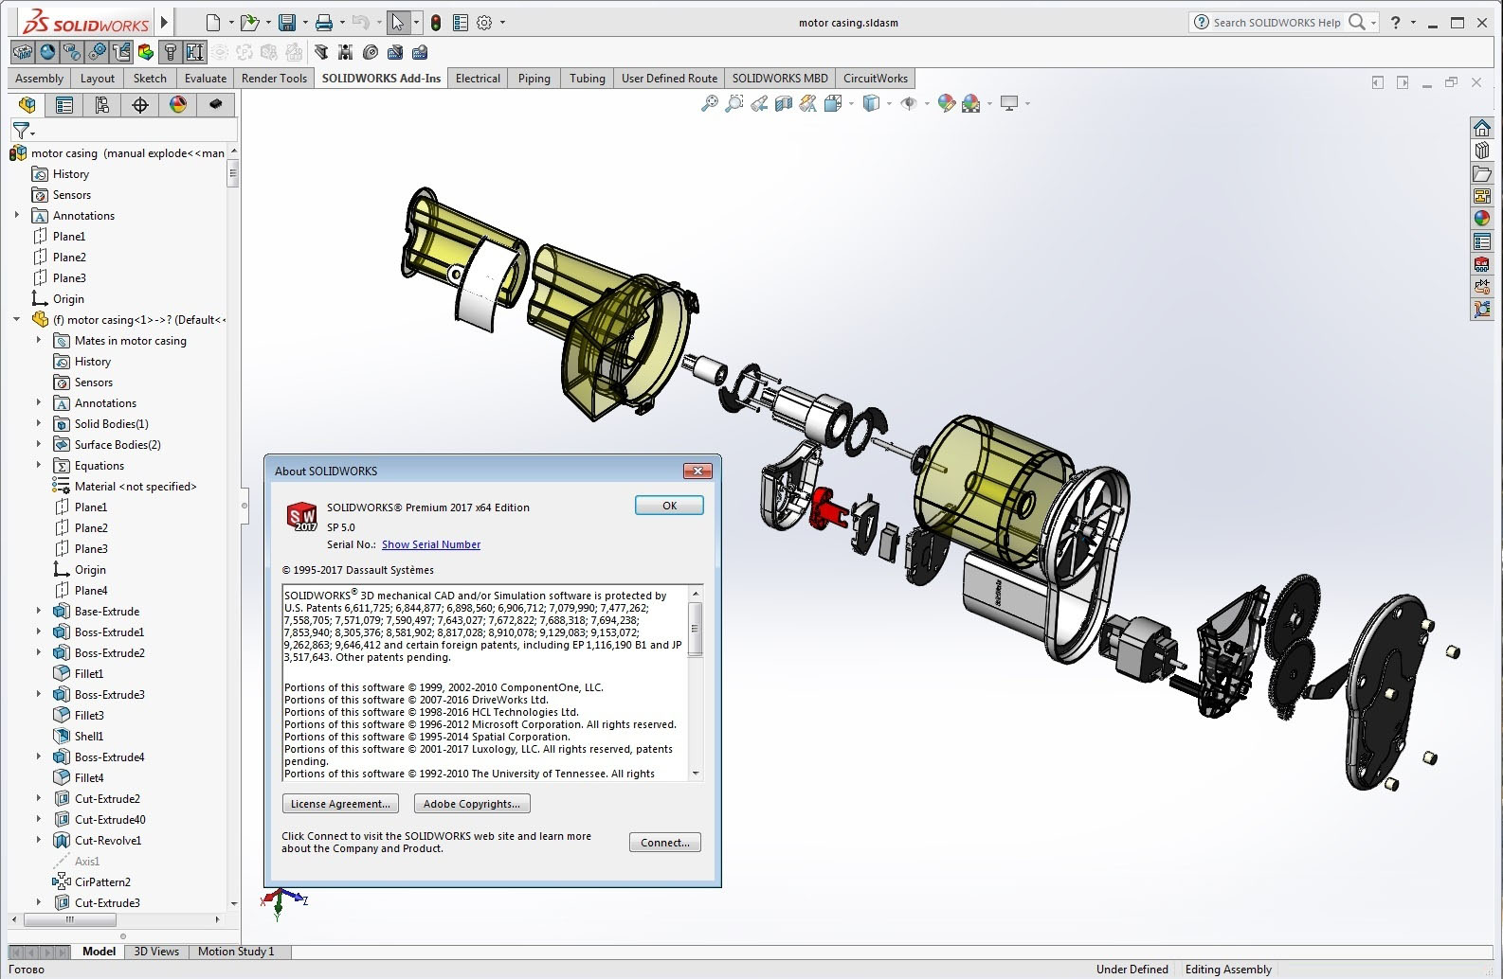This screenshot has width=1503, height=979.
Task: Toggle the Hide/Show Items eye icon
Action: click(908, 104)
